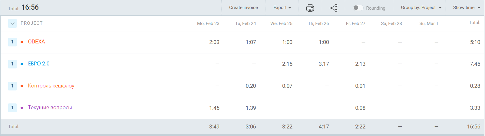Click the orange dot beside Контроль кешфлоу
This screenshot has width=485, height=136.
tap(22, 86)
